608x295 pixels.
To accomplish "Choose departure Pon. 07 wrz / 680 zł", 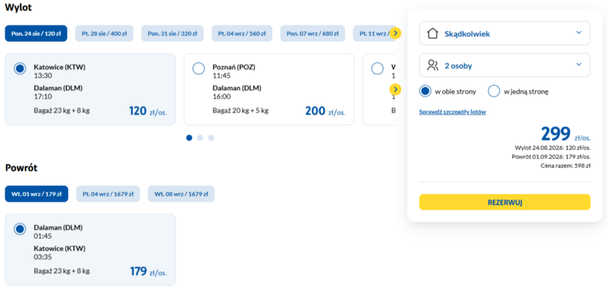I will tap(312, 33).
